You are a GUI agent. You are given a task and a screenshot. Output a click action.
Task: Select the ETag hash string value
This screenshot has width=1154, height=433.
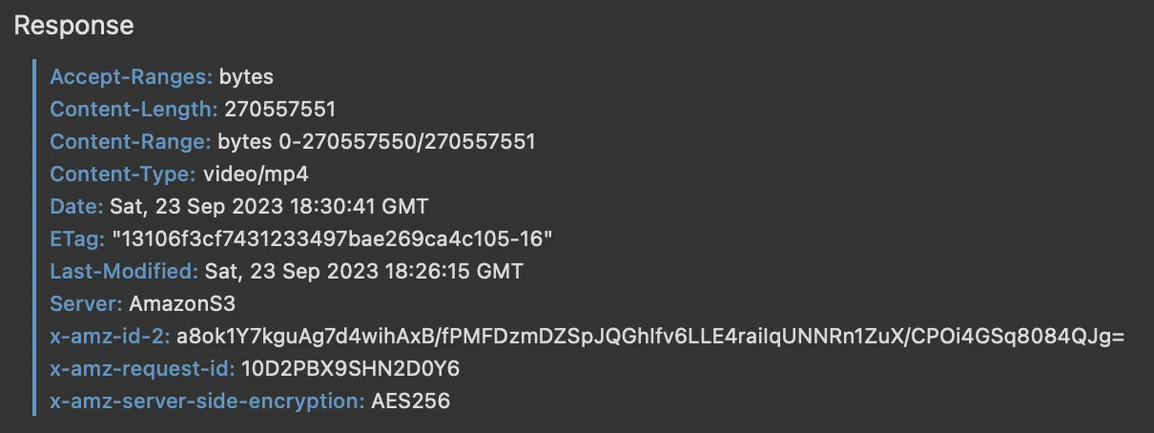point(332,238)
